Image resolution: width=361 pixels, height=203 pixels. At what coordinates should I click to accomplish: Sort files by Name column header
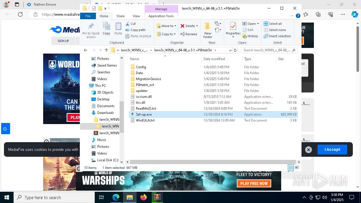point(165,59)
